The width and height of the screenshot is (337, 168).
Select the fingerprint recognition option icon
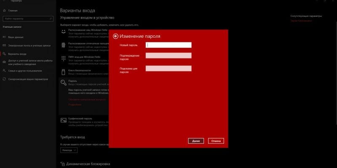pyautogui.click(x=63, y=45)
